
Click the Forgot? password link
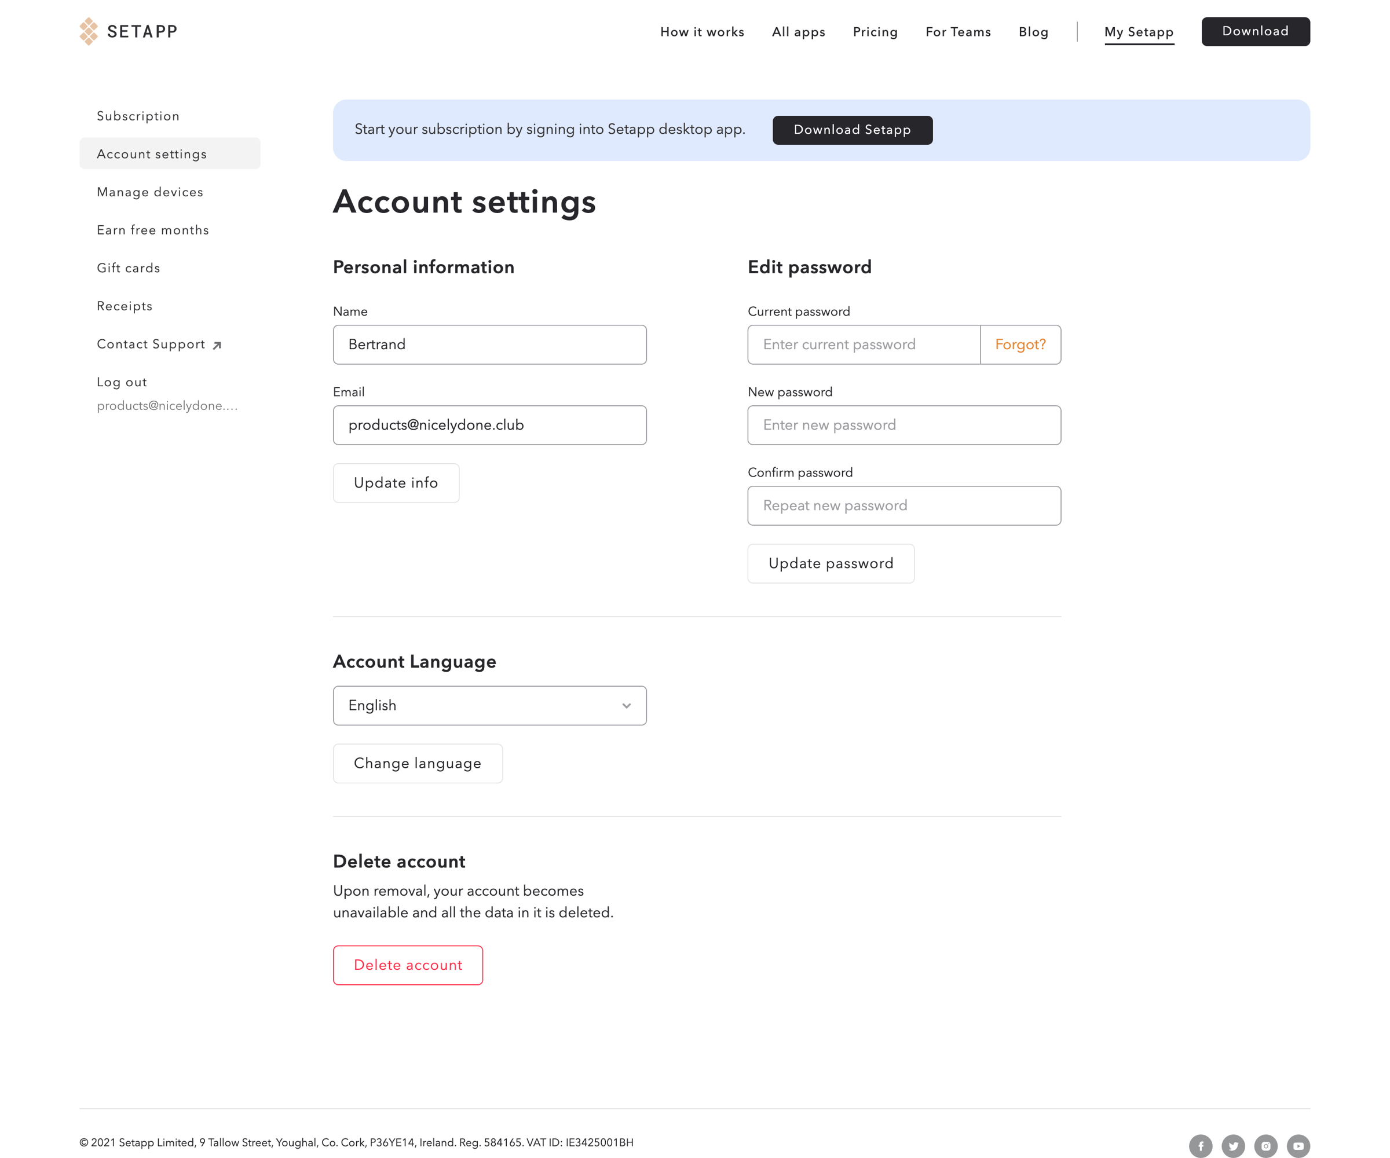(x=1020, y=344)
